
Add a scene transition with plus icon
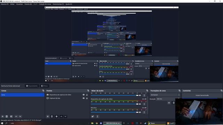click(169, 103)
